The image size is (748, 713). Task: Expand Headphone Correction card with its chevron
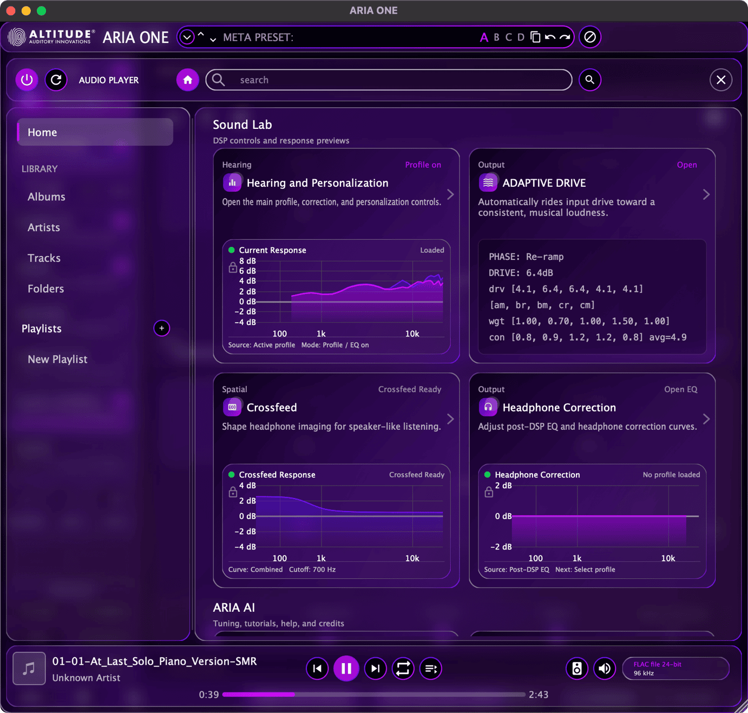706,419
